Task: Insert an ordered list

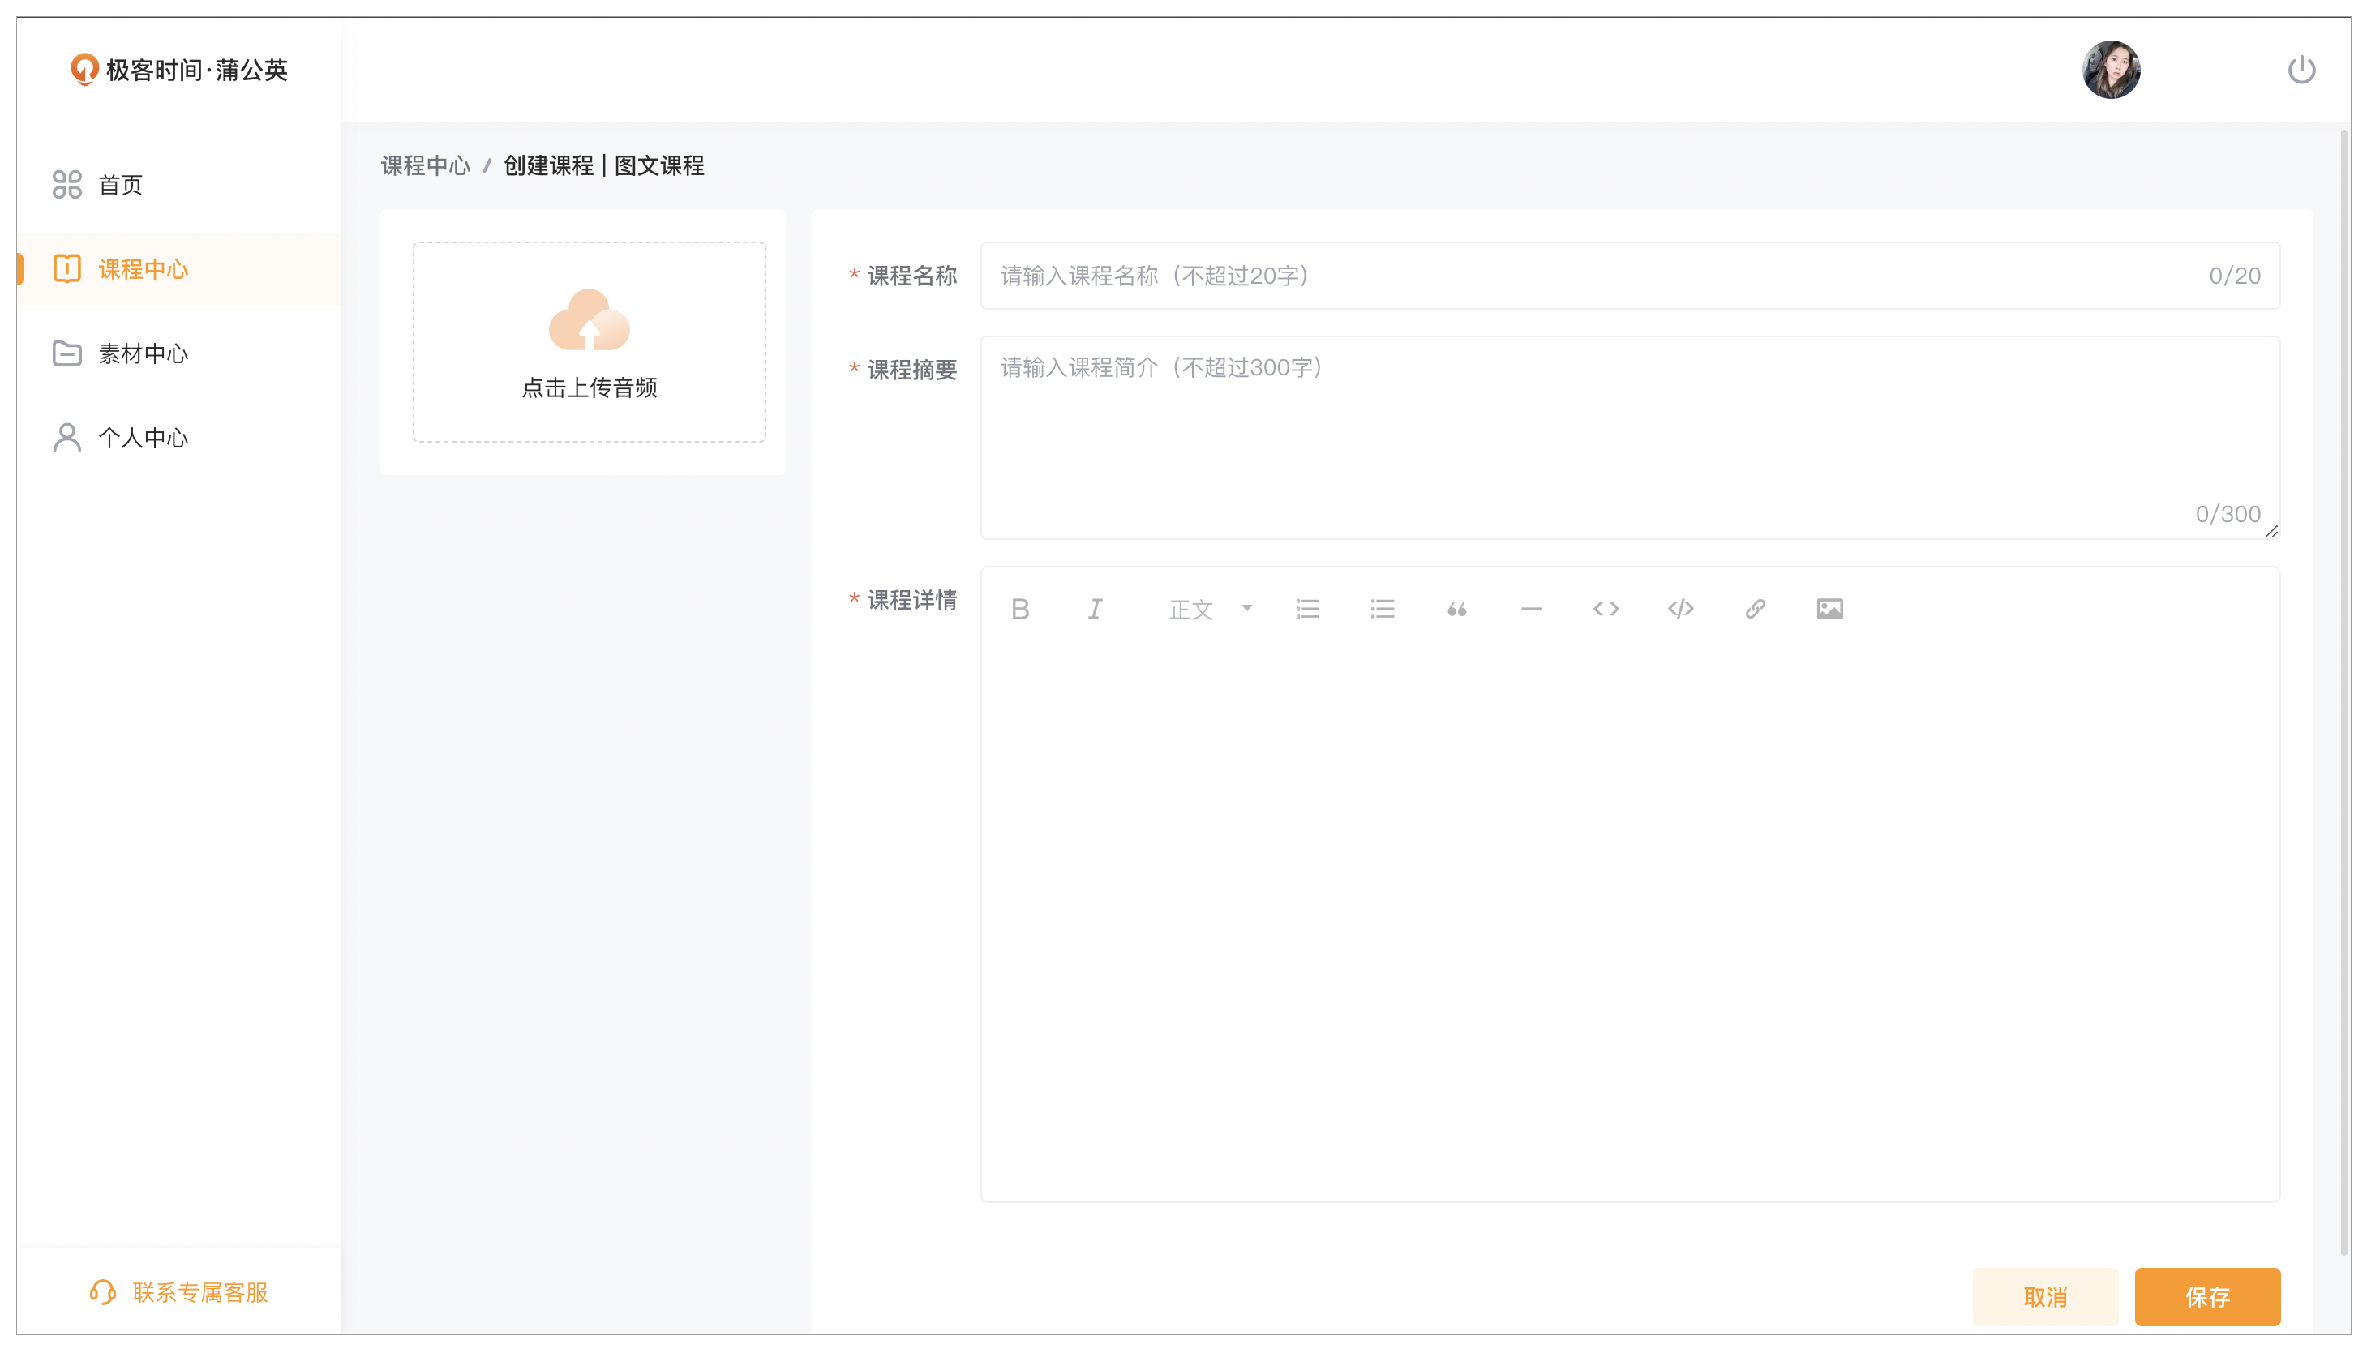Action: (x=1307, y=609)
